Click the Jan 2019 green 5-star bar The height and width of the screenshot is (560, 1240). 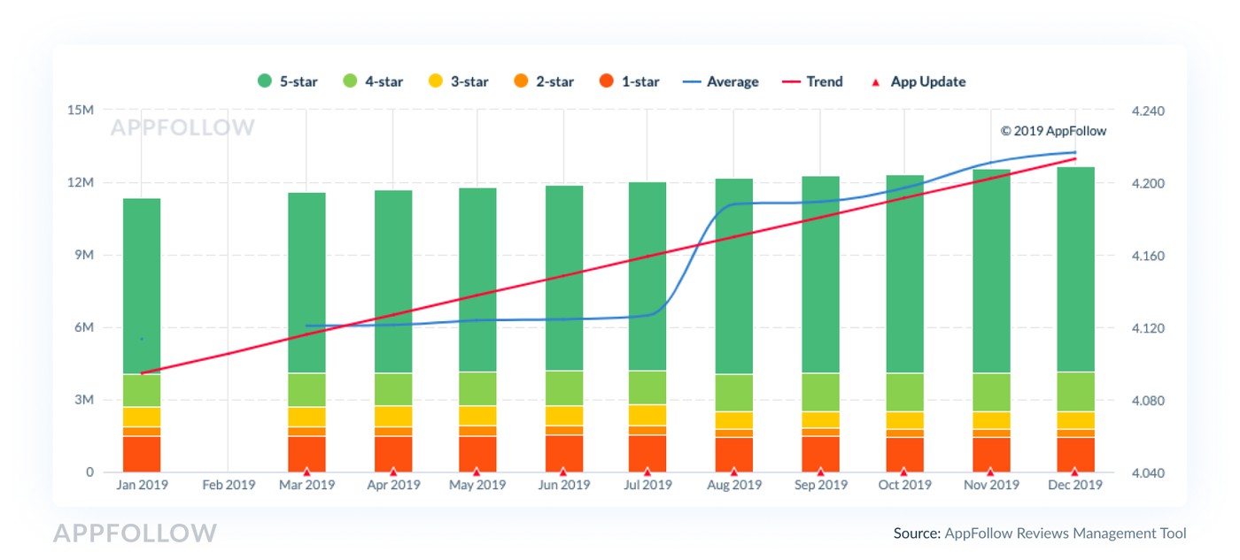click(x=142, y=283)
